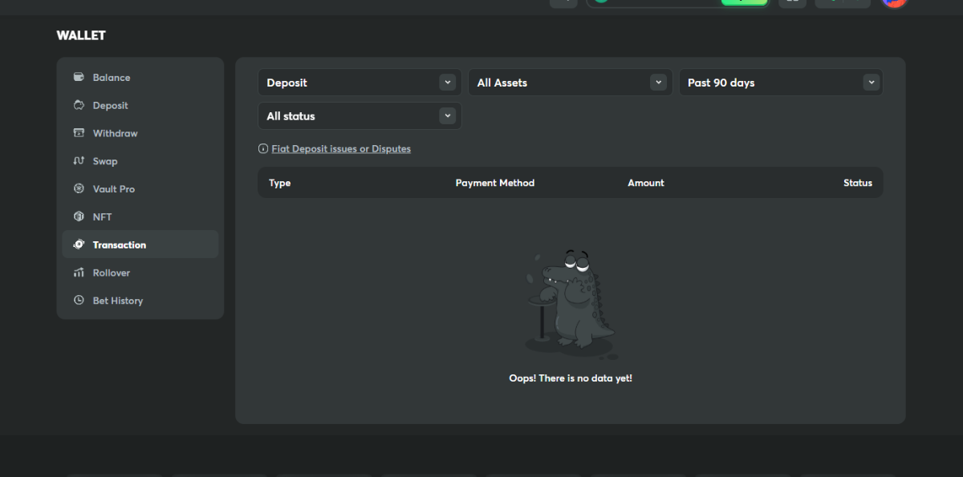Click the Vault Pro icon
This screenshot has width=963, height=477.
(79, 189)
